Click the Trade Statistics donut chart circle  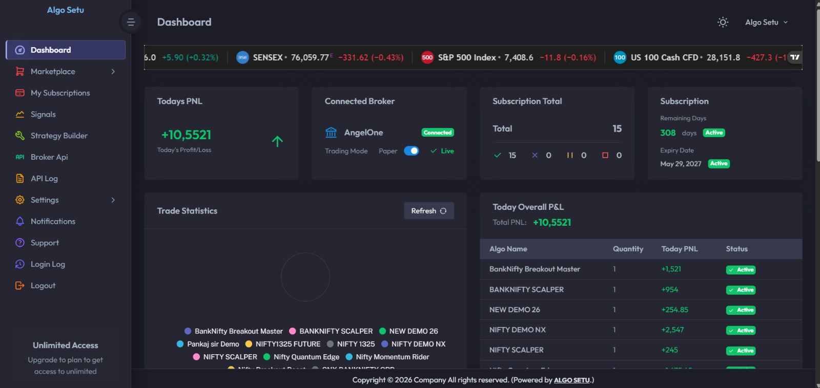coord(305,277)
